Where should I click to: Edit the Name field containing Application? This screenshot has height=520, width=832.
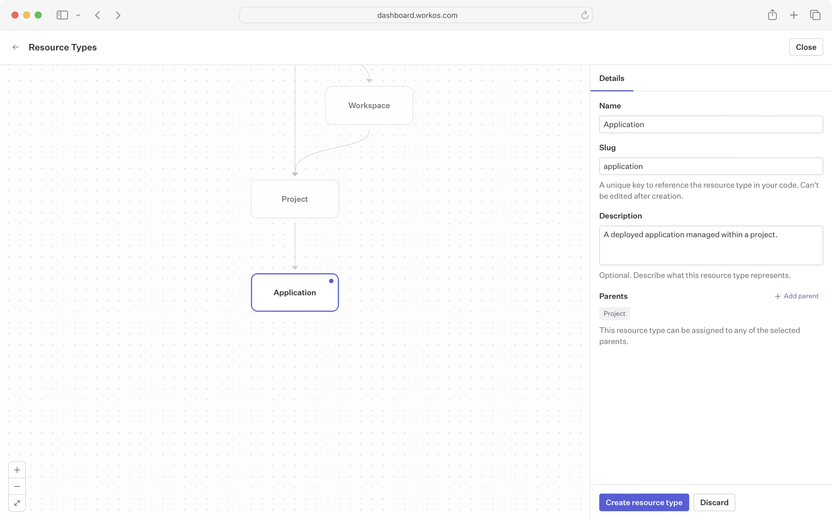(710, 124)
